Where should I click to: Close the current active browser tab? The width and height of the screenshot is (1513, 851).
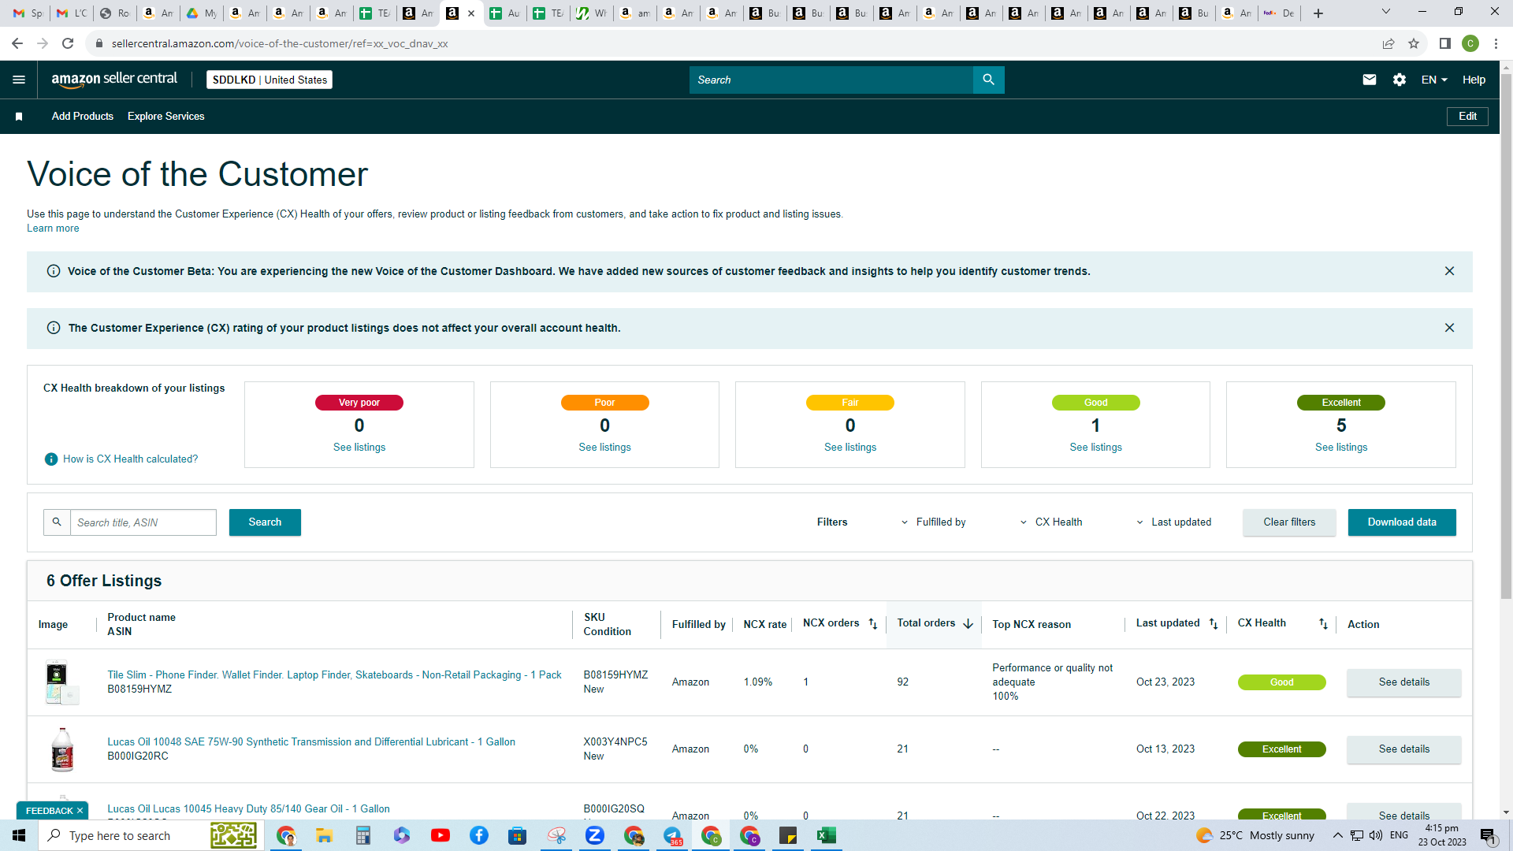pos(471,13)
